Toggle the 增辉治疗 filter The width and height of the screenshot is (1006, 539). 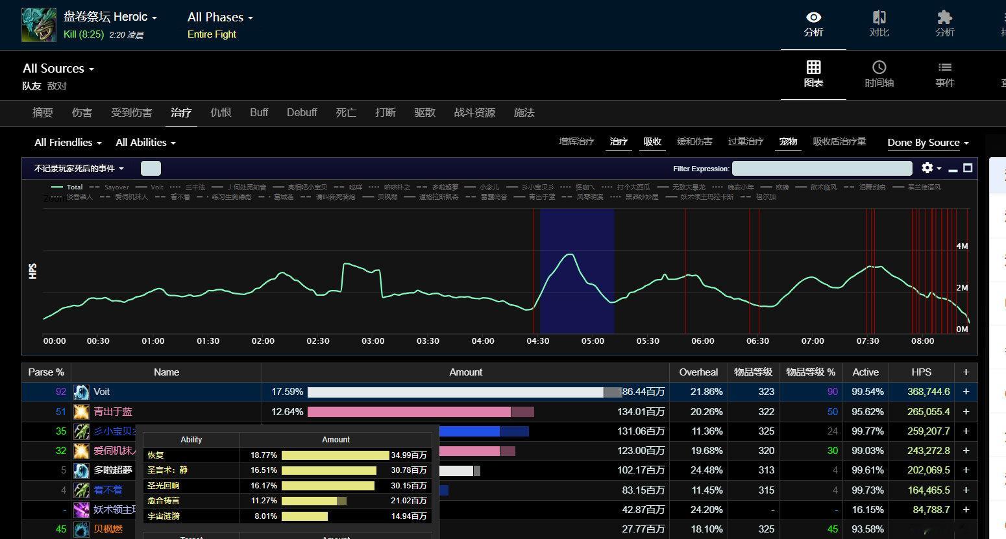(x=576, y=141)
